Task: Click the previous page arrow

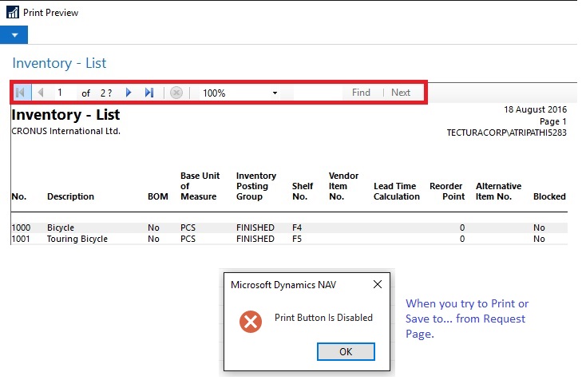Action: [40, 93]
